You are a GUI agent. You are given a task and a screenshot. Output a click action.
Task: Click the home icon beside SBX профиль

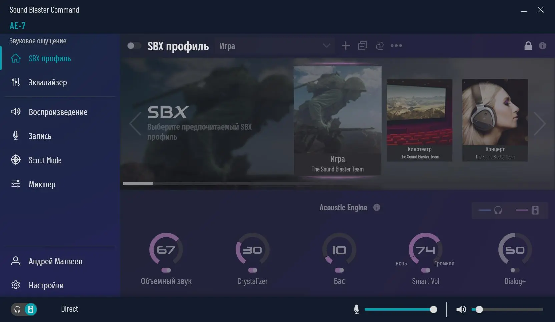[16, 58]
